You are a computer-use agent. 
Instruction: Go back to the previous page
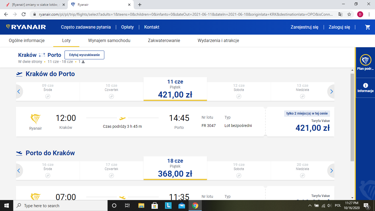tap(7, 14)
